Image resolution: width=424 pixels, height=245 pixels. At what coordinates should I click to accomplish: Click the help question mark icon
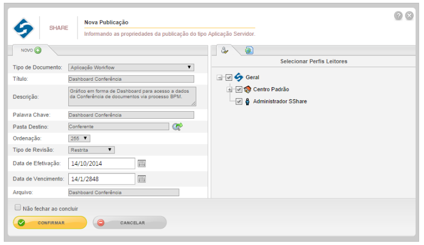(x=398, y=16)
